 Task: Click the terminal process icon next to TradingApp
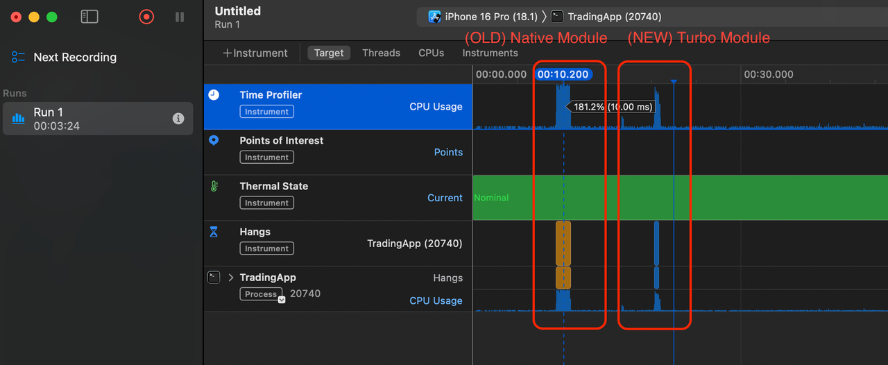[557, 17]
